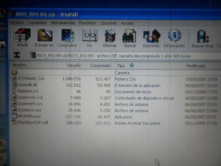Run the Buscar virus scan icon
Screen dimensions: 221x166
click(x=203, y=36)
